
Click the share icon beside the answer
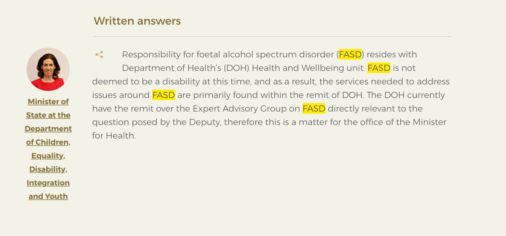(x=99, y=54)
